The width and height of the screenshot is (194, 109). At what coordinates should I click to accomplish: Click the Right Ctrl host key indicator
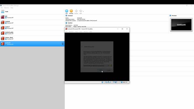(x=125, y=82)
